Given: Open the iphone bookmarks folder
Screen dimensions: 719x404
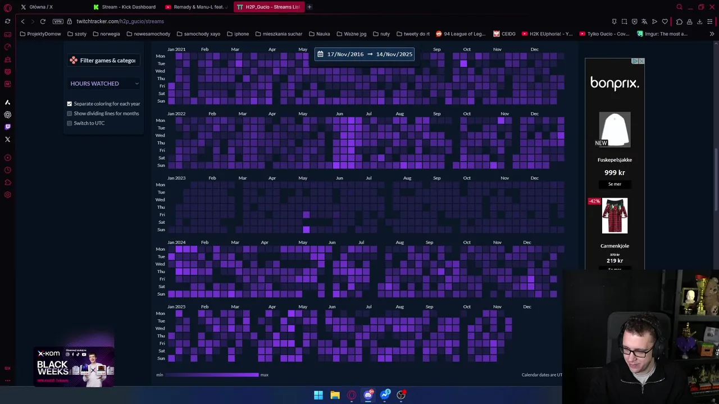Looking at the screenshot, I should 238,34.
